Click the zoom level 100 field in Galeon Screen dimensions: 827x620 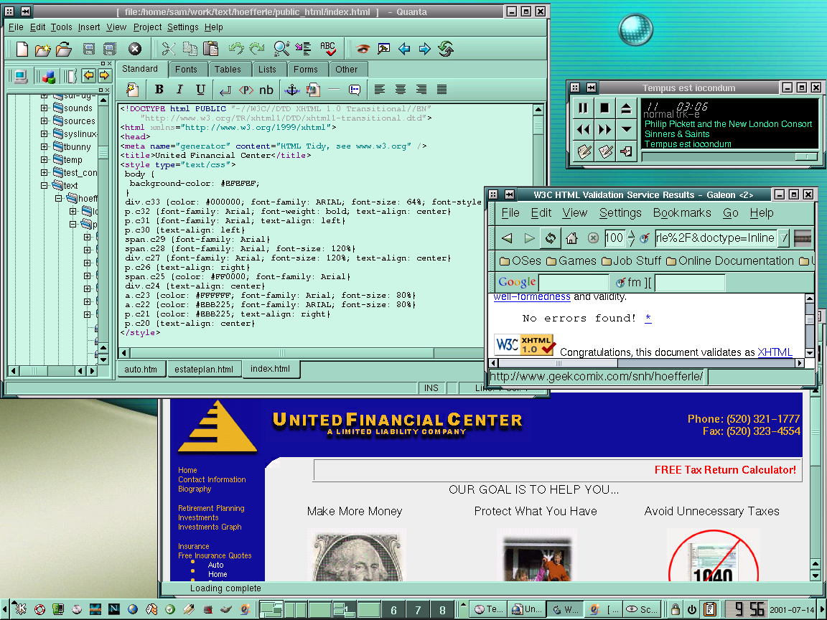[614, 238]
